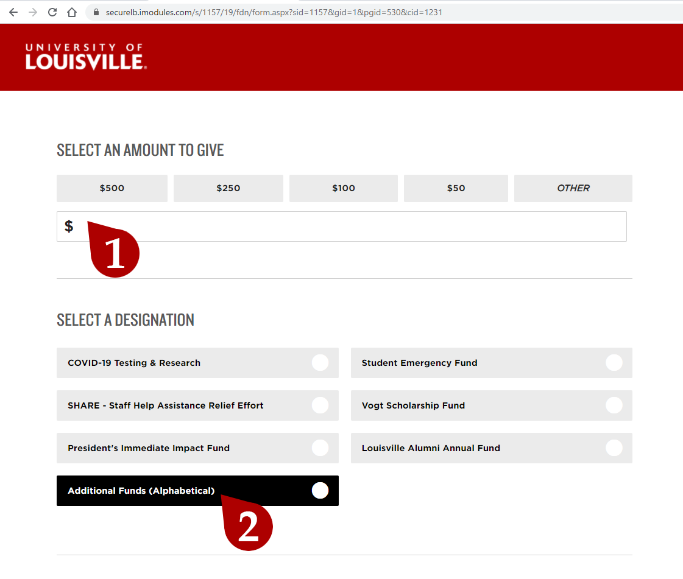
Task: Select Additional Funds (Alphabetical) option
Action: tap(197, 491)
